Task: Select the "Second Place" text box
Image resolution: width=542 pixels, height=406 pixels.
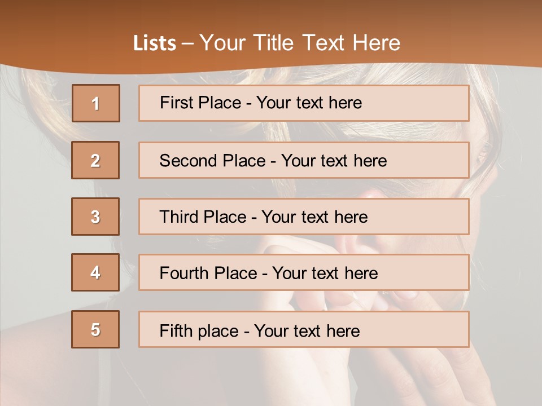Action: tap(304, 160)
